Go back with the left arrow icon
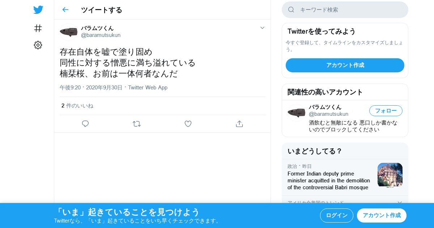 (x=65, y=10)
